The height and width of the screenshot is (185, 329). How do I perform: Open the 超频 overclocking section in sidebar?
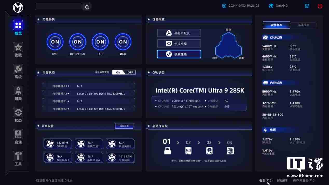pos(18,93)
